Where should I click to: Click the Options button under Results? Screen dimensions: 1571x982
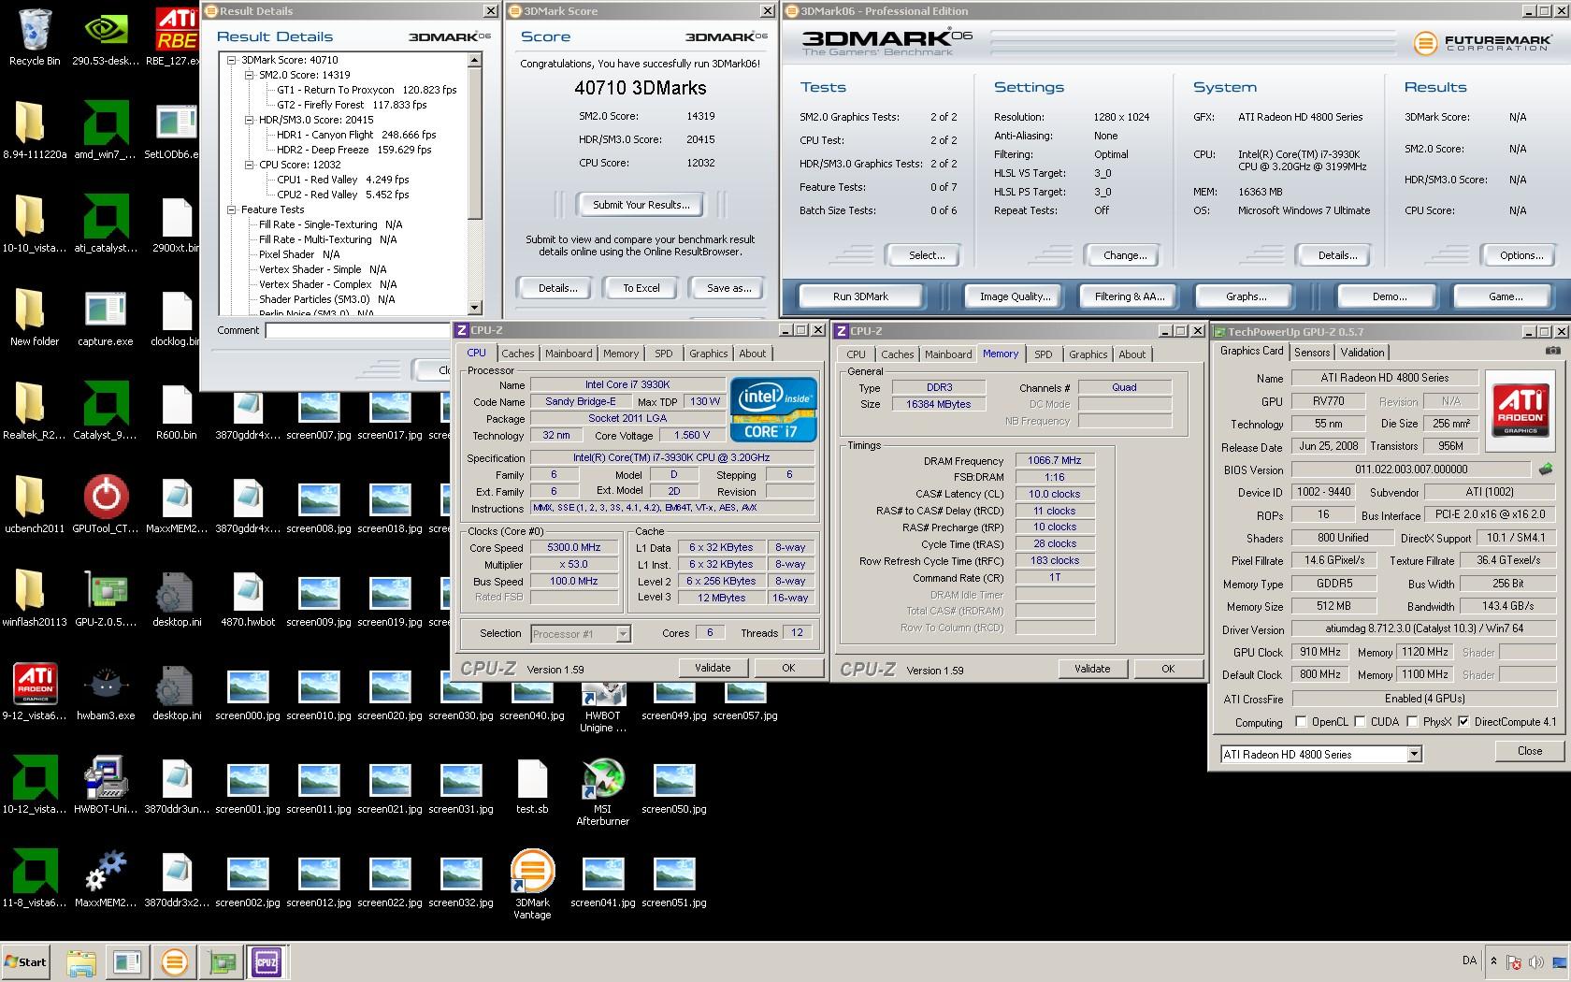(1521, 255)
